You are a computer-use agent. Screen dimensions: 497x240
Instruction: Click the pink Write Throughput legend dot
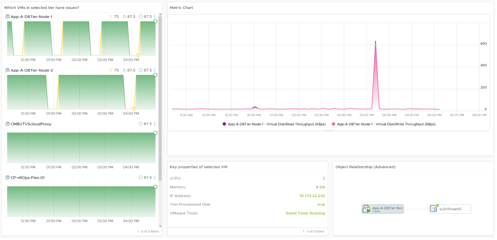334,124
